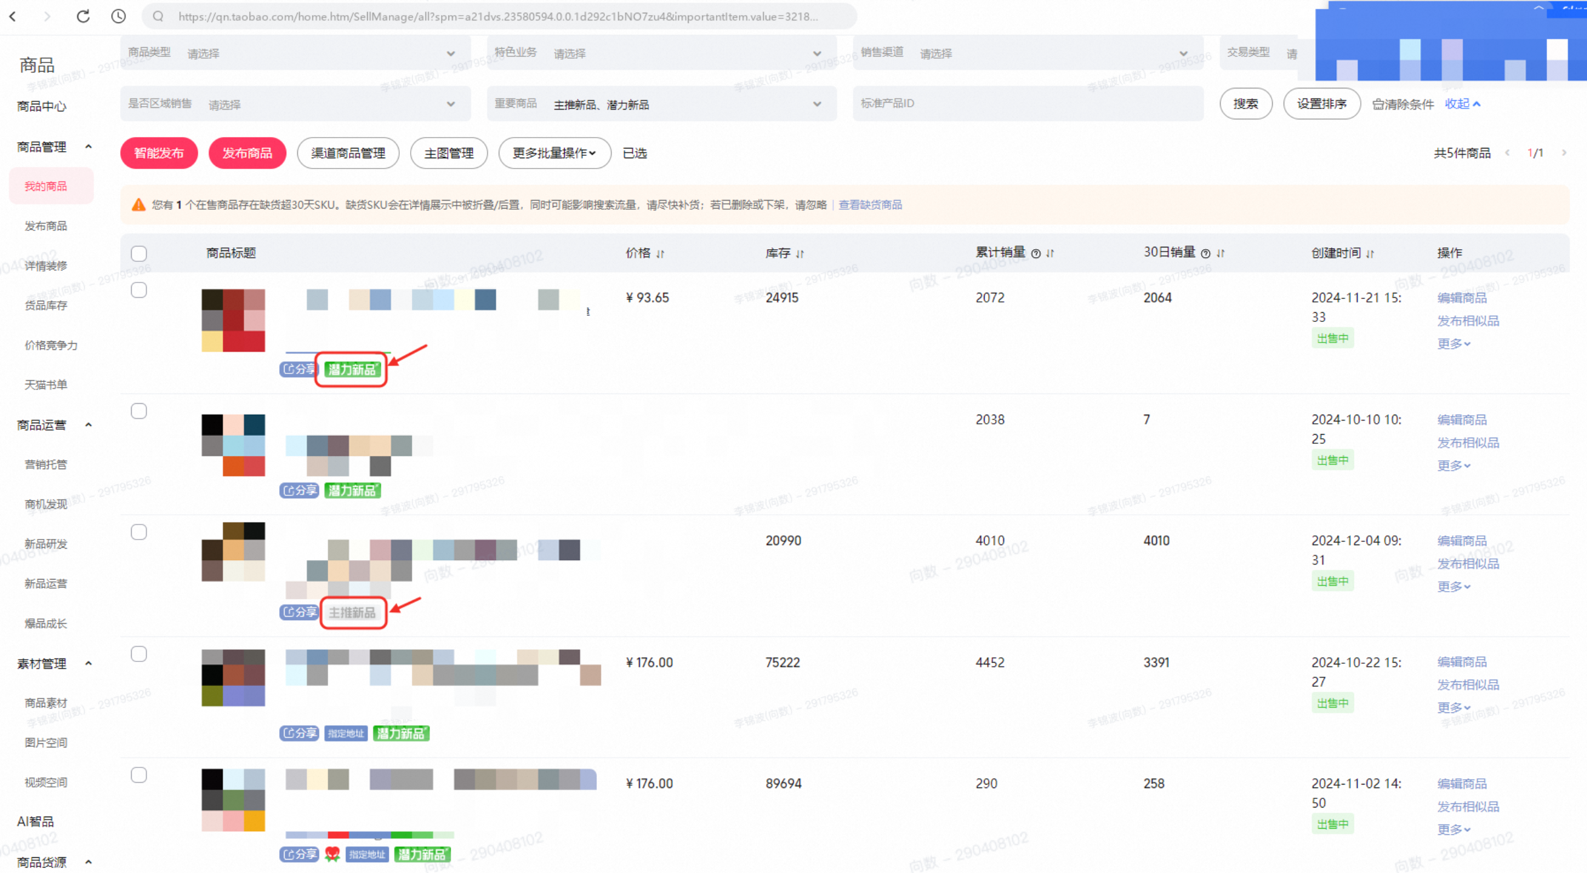Click the 设置排序 button
Viewport: 1587px width, 873px height.
[x=1321, y=104]
